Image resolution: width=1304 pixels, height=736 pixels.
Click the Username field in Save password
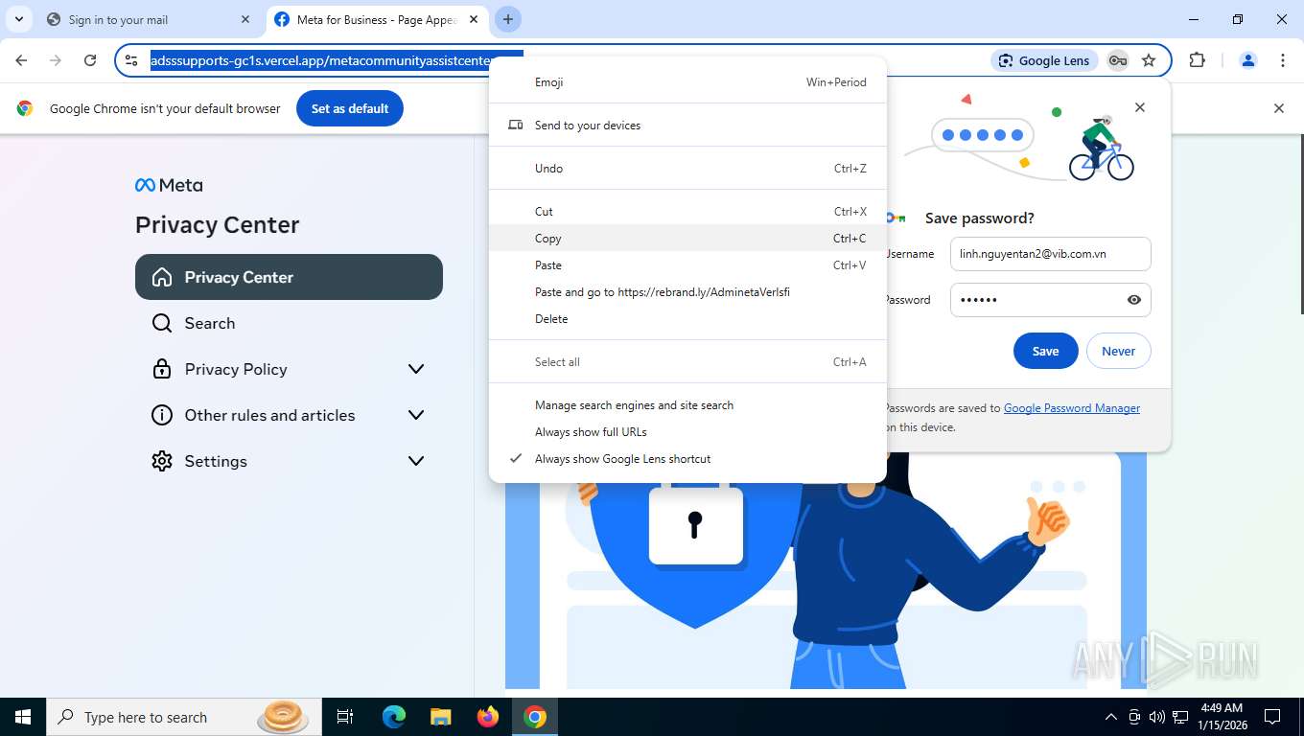coord(1050,254)
